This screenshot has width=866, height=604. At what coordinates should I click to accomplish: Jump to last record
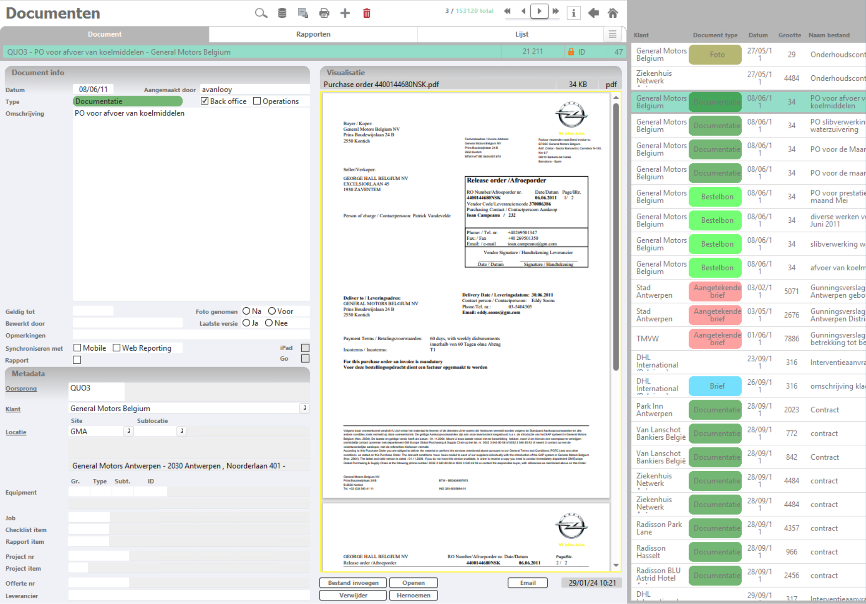click(556, 11)
